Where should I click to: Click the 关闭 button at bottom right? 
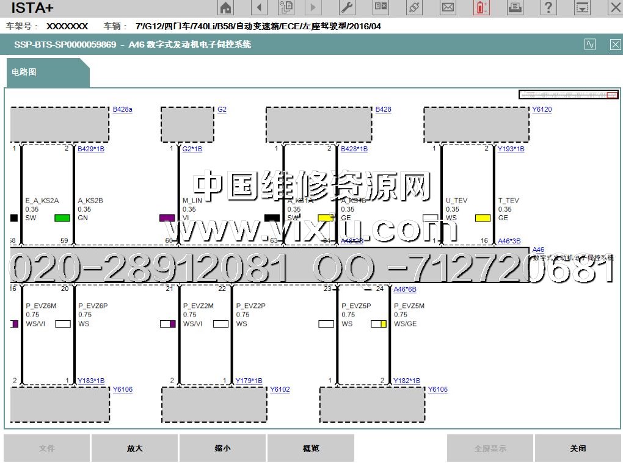[x=578, y=448]
